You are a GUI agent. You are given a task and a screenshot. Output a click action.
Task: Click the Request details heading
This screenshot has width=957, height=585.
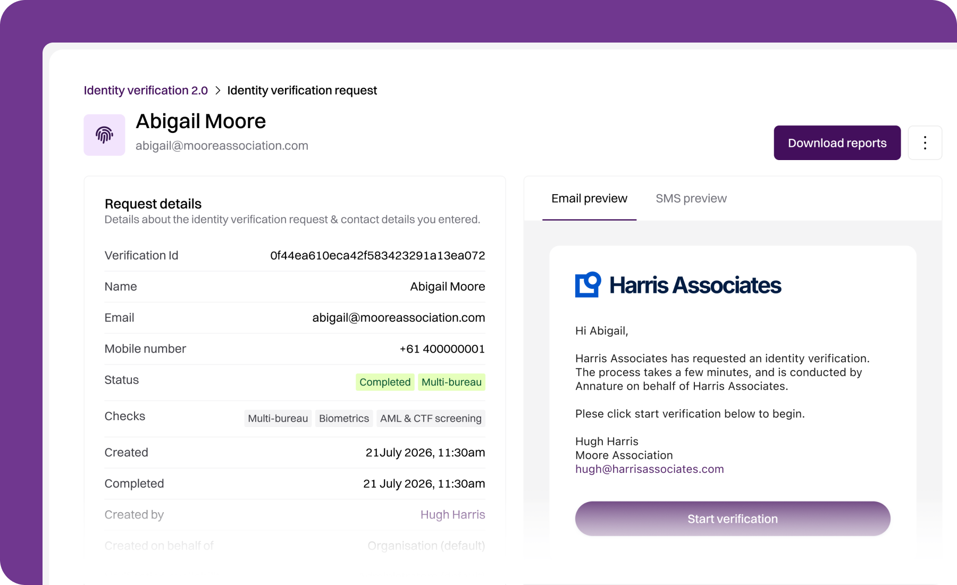coord(153,204)
